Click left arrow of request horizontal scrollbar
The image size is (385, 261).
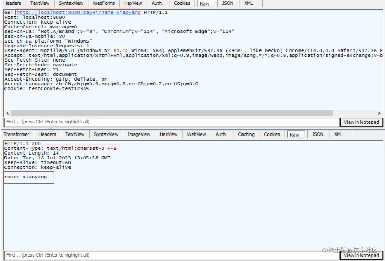(x=8, y=113)
